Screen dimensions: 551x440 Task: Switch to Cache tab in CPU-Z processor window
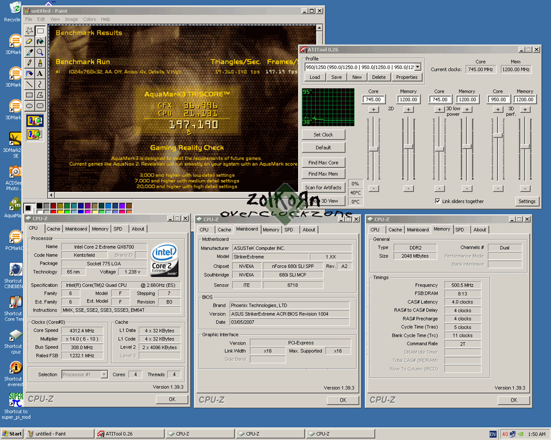53,229
